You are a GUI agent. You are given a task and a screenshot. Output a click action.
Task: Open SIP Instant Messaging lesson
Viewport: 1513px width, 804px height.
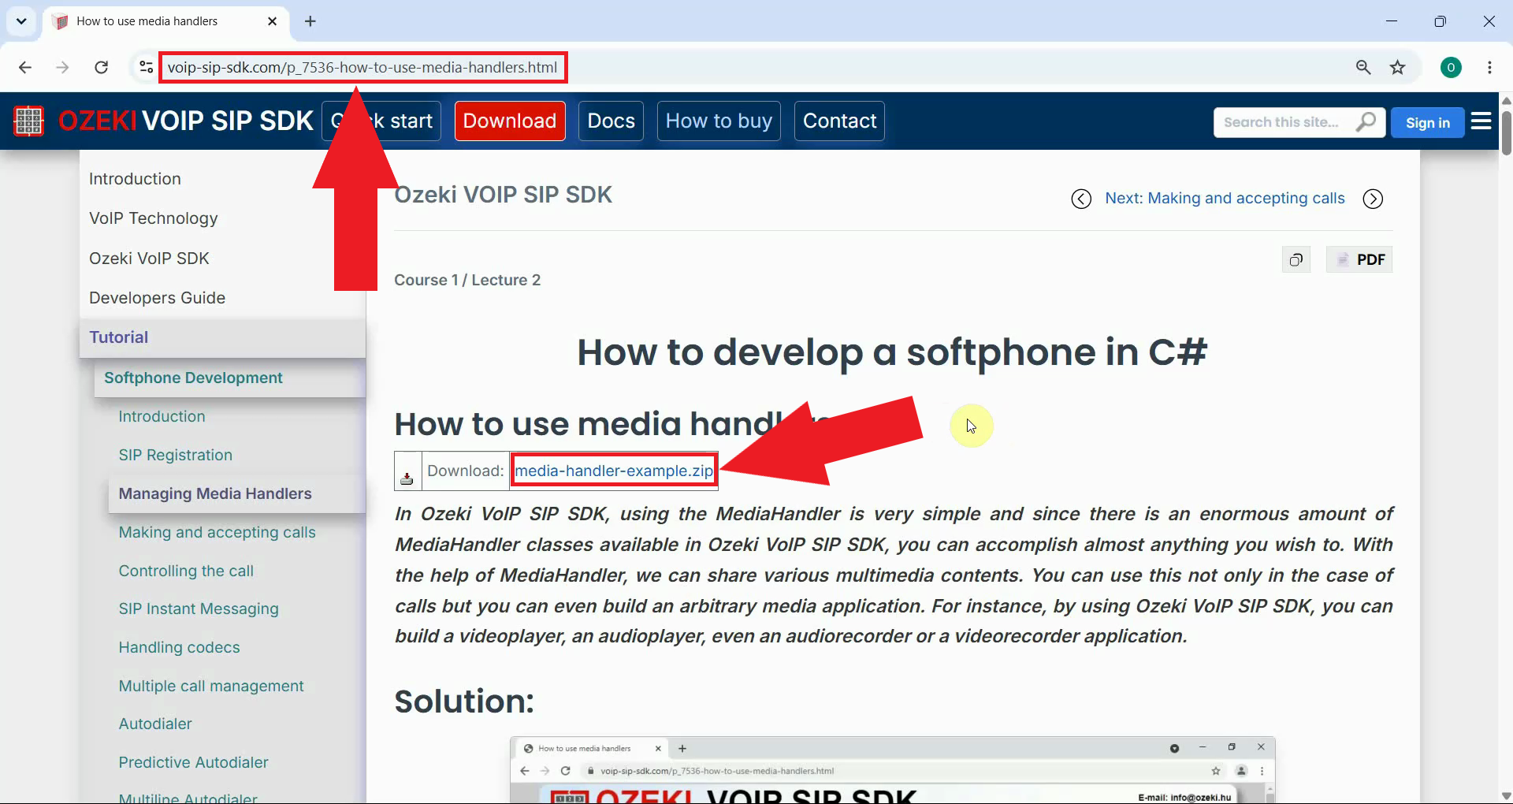coord(199,609)
